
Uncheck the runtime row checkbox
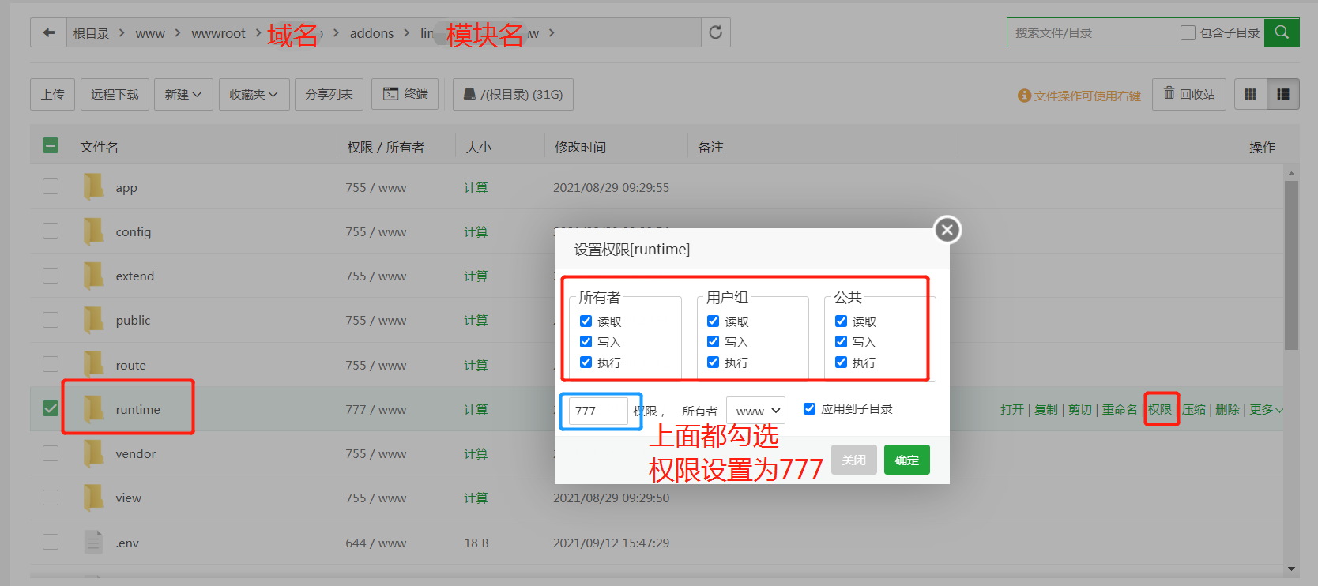click(51, 408)
